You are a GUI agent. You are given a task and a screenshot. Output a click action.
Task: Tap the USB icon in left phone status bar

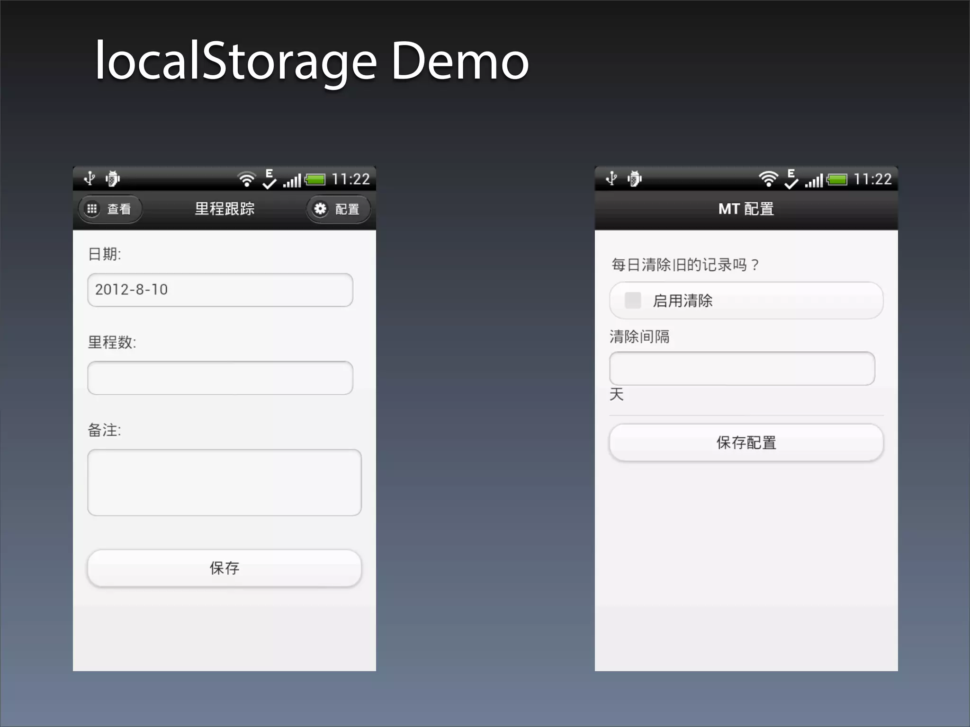90,178
